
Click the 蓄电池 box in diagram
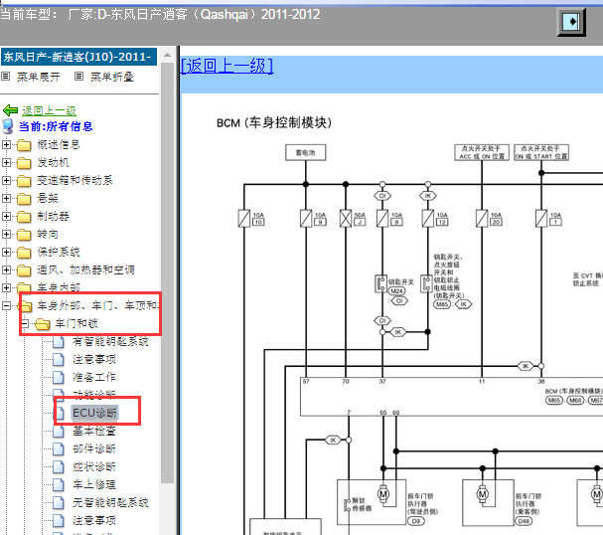click(306, 153)
